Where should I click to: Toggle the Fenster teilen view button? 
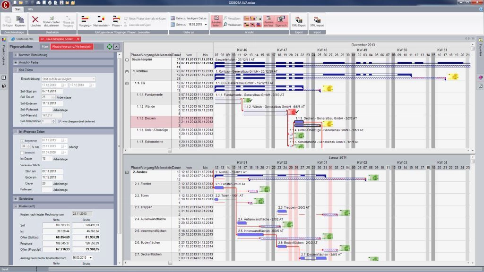click(x=216, y=21)
